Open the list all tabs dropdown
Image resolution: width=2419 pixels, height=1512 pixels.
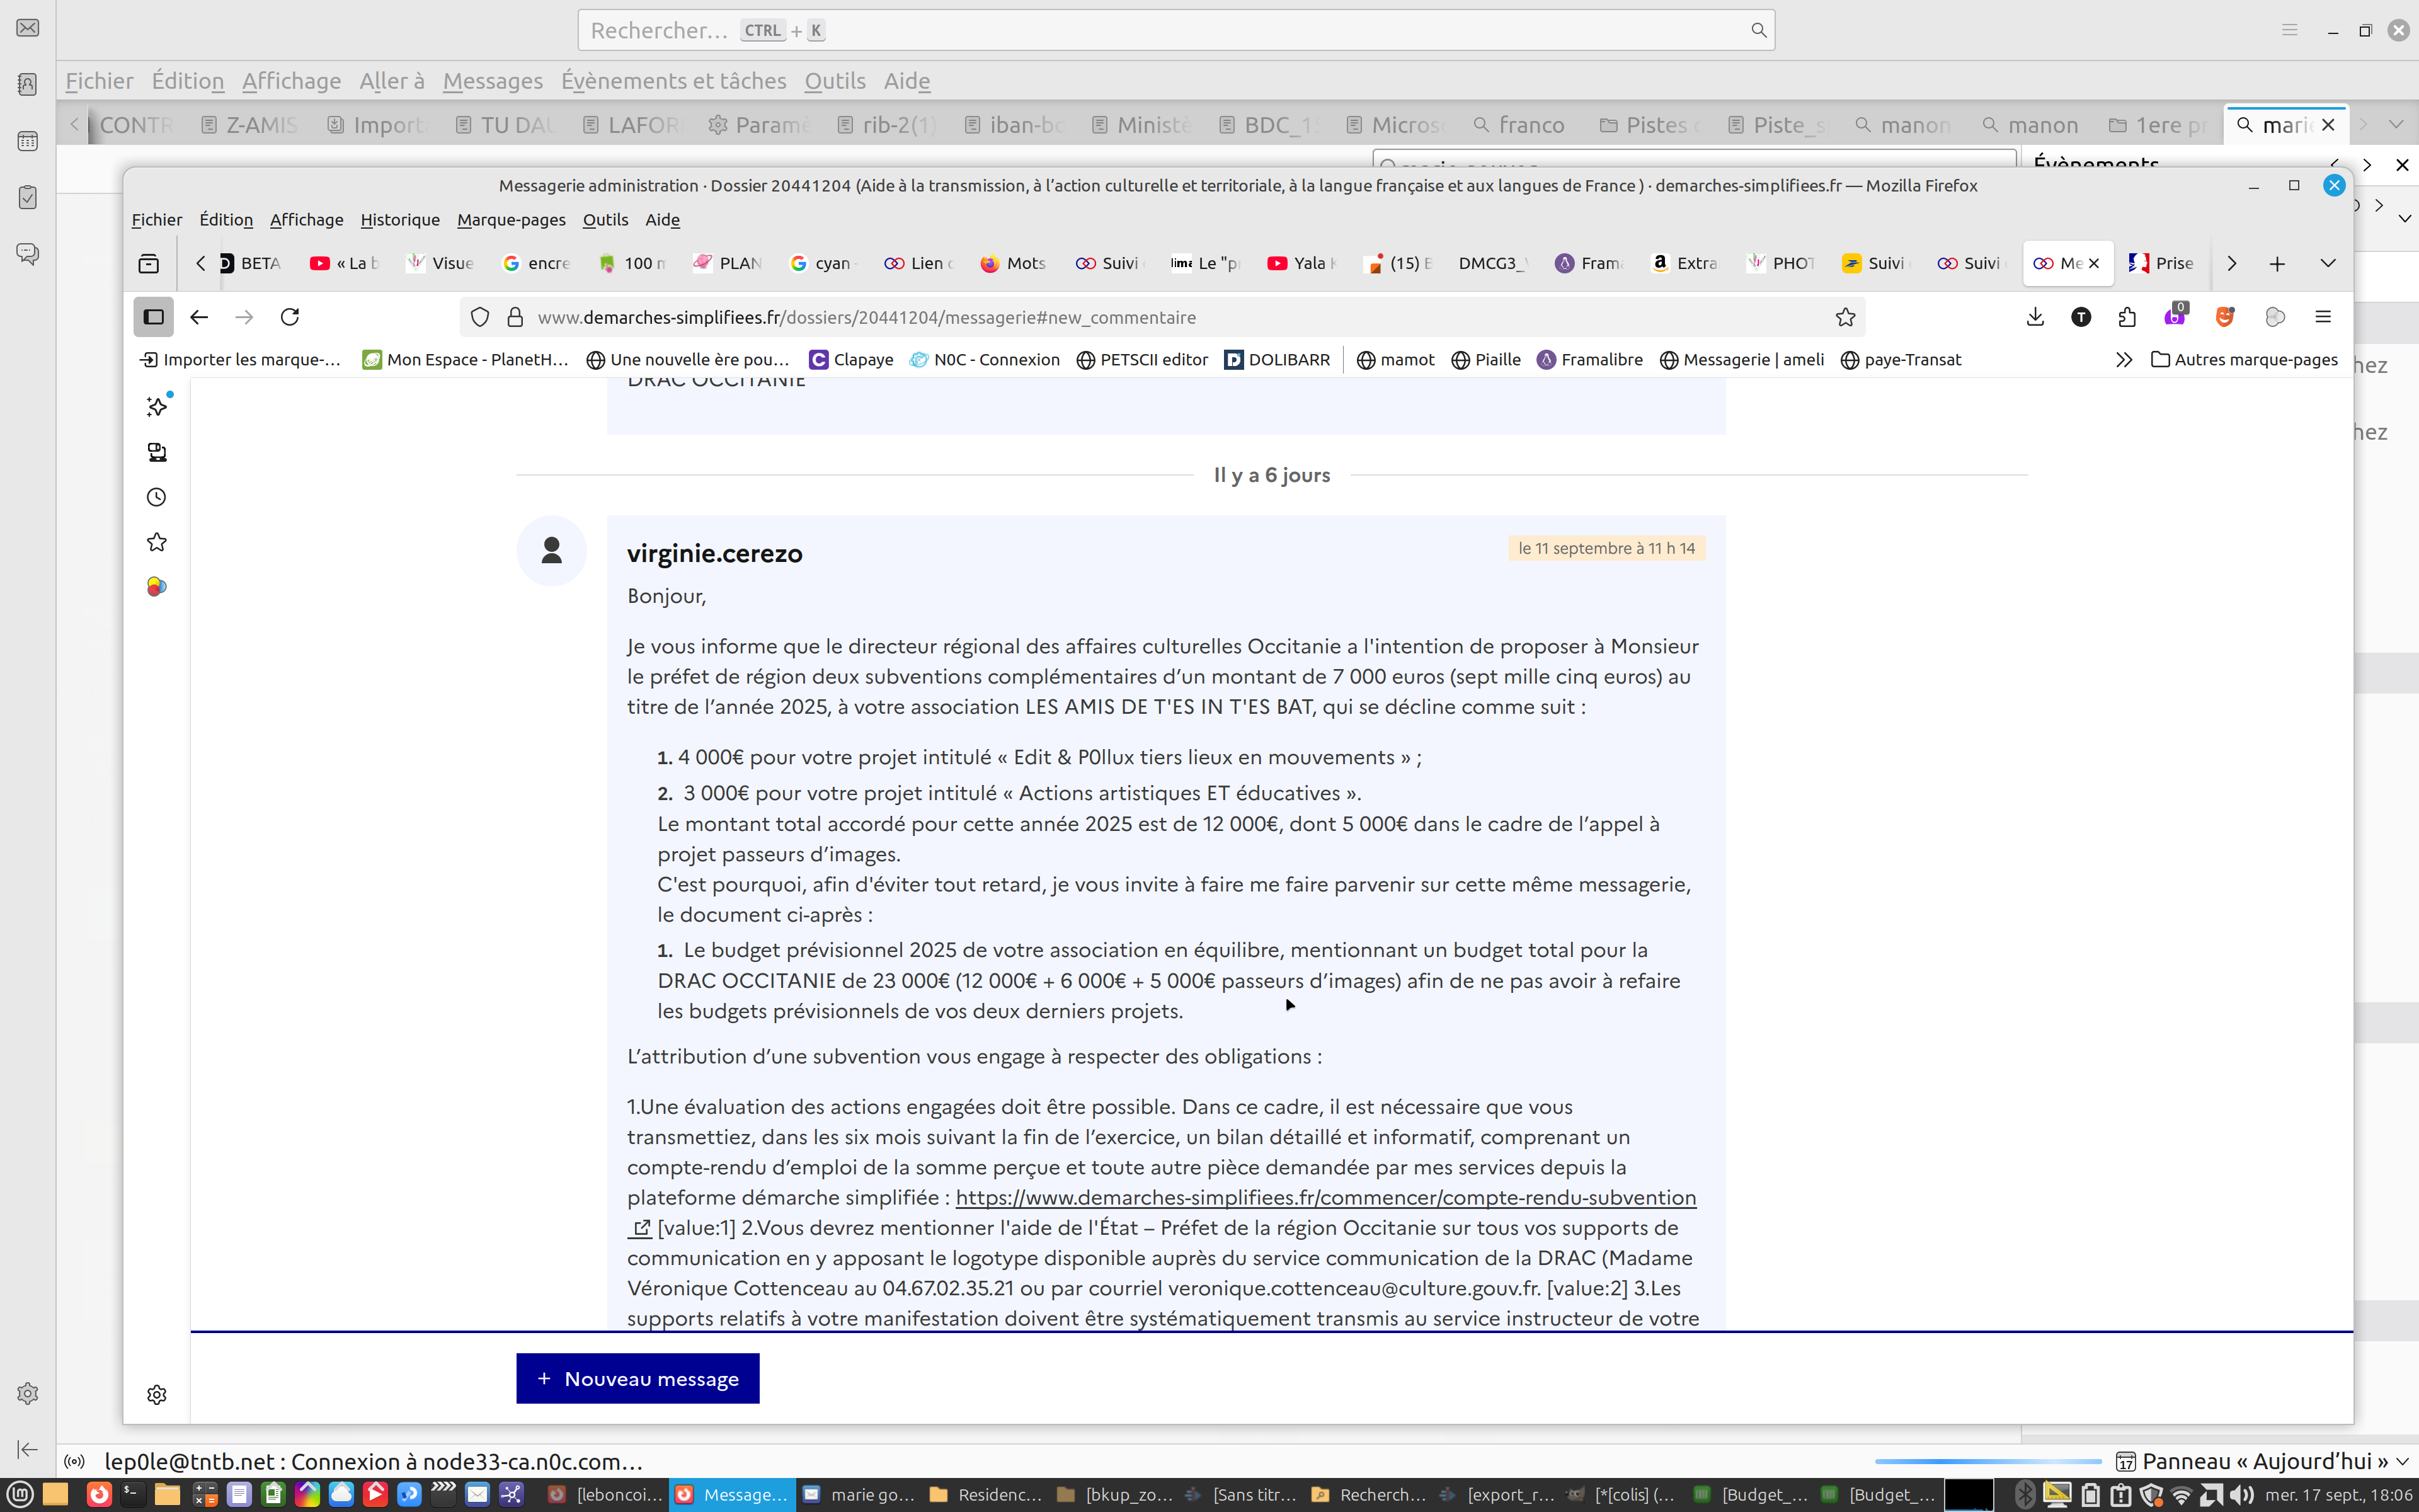[2328, 263]
